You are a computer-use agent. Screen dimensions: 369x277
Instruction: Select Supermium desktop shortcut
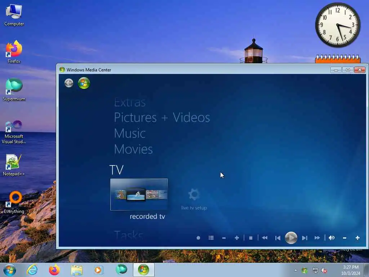coord(14,89)
